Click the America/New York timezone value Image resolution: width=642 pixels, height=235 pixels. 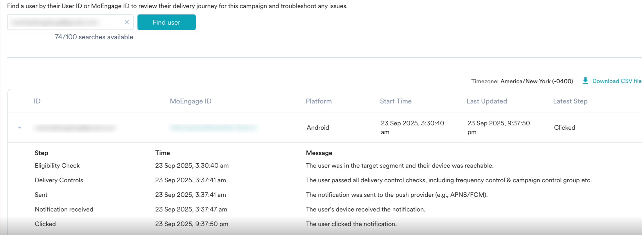536,81
